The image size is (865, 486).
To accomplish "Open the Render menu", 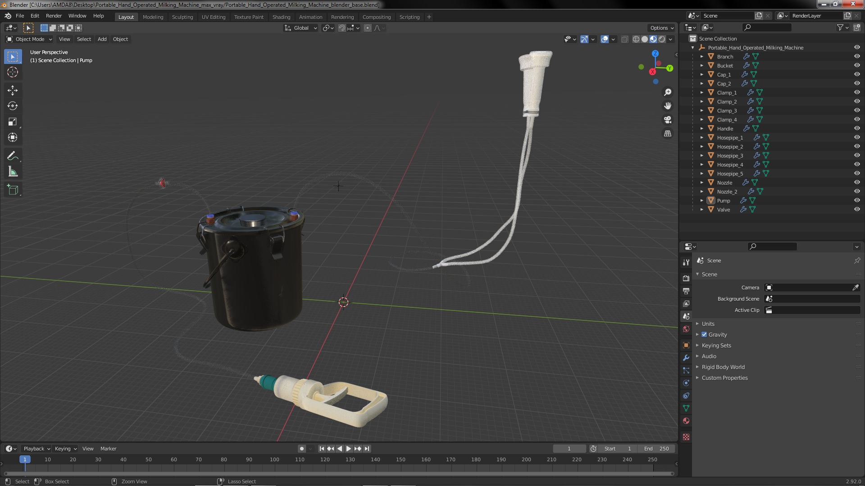I will click(x=54, y=16).
